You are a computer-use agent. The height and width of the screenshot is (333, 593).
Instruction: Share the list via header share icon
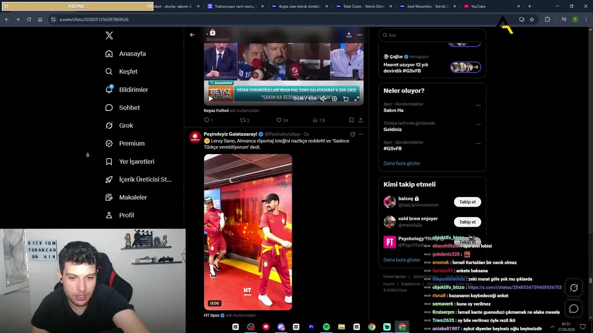(349, 35)
